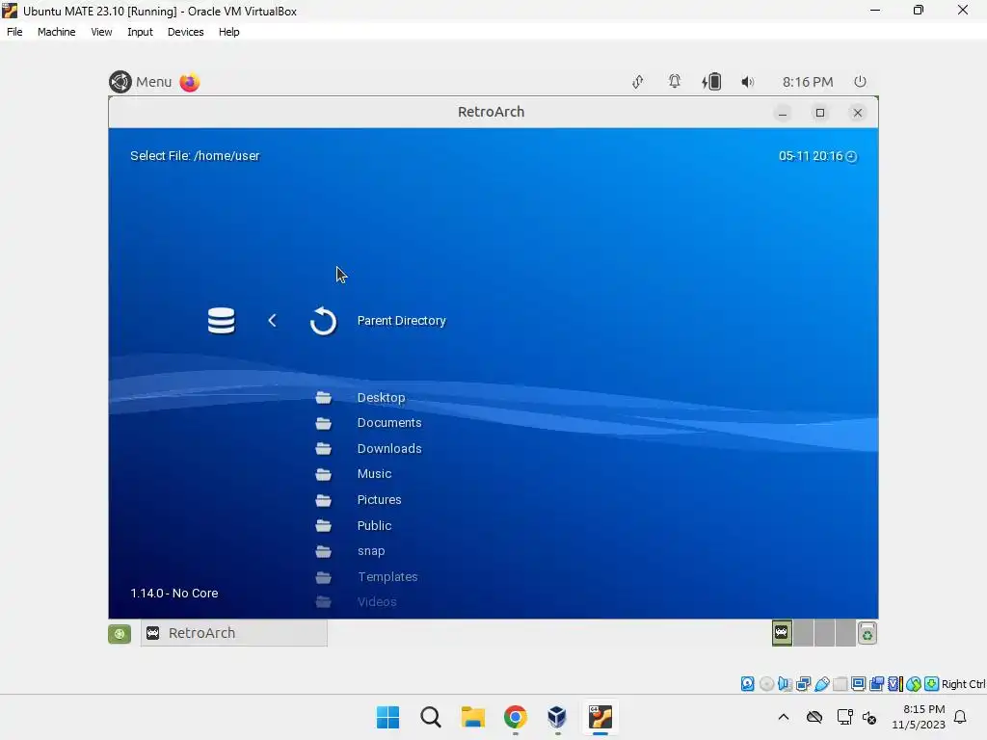
Task: Click the Windows 8:15 PM 11/5/2023 clock
Action: tap(919, 717)
